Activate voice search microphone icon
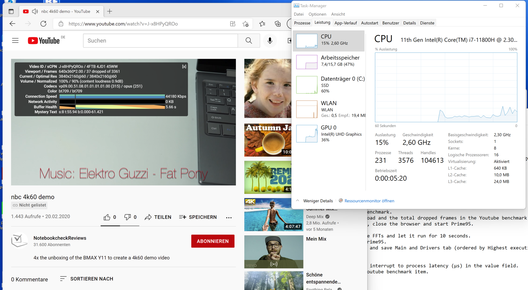 (x=270, y=41)
